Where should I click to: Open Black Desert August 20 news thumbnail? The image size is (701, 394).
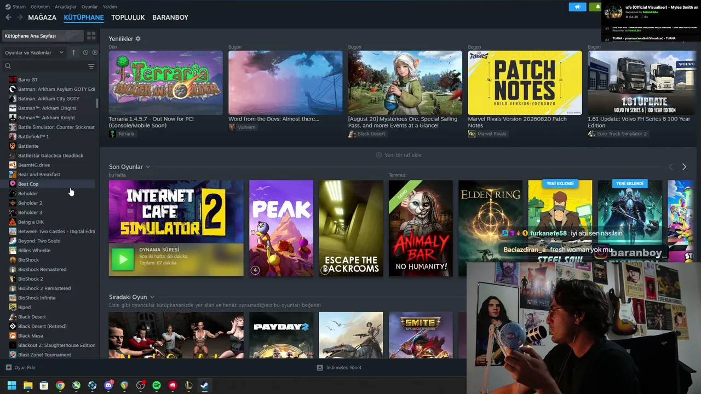pyautogui.click(x=405, y=83)
